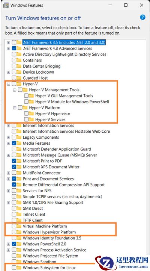Click the folder icon beside Windows Projected File System
Viewport: 150px width, 271px height.
[x=19, y=256]
